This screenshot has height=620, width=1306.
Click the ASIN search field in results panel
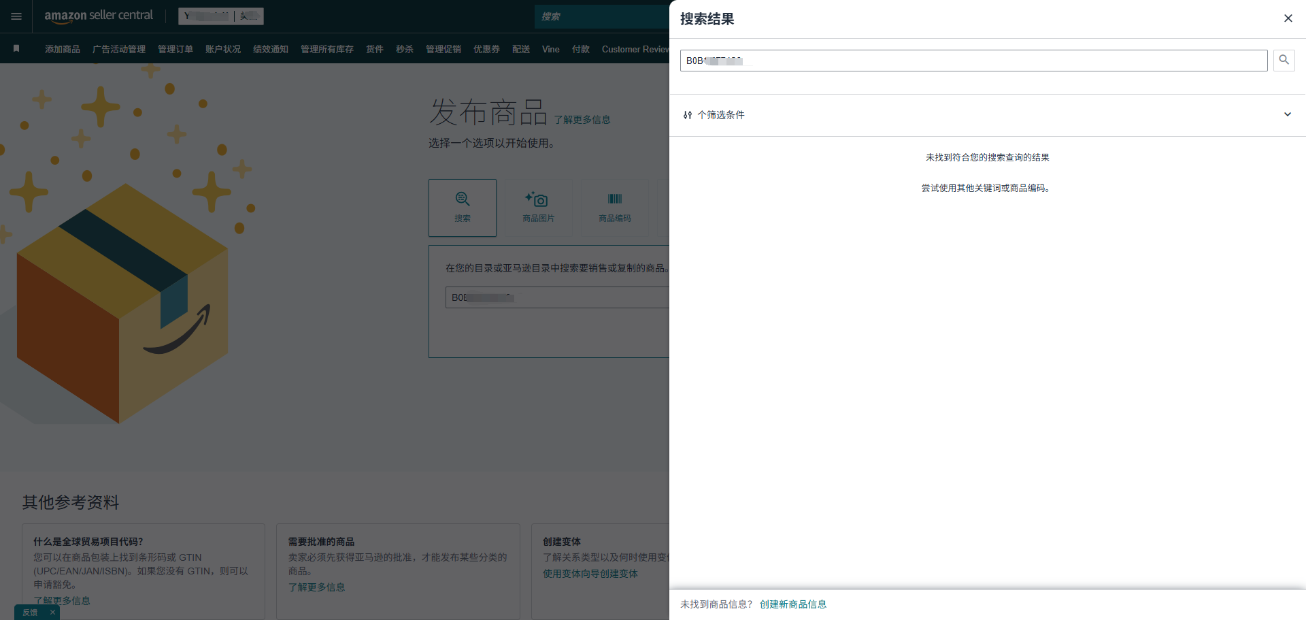(973, 61)
